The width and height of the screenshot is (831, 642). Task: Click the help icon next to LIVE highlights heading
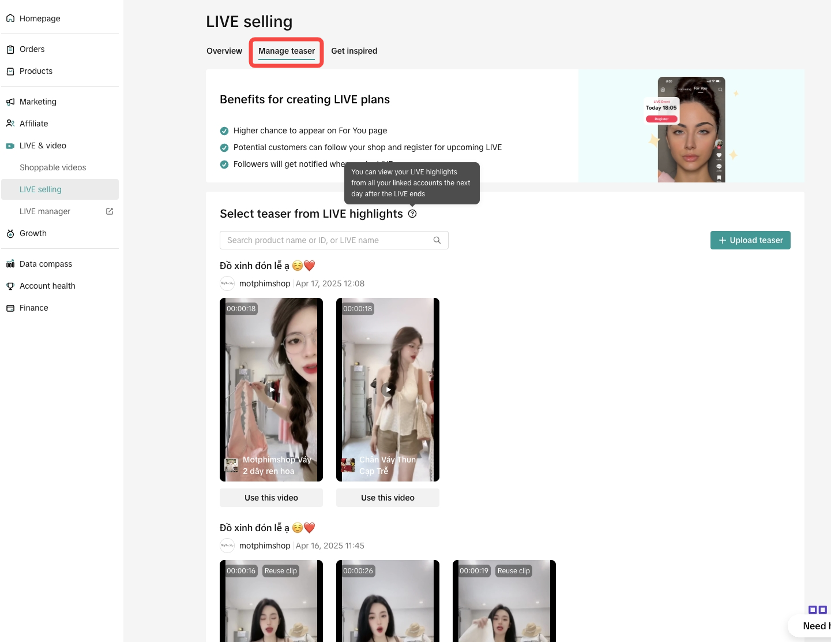[x=412, y=214]
